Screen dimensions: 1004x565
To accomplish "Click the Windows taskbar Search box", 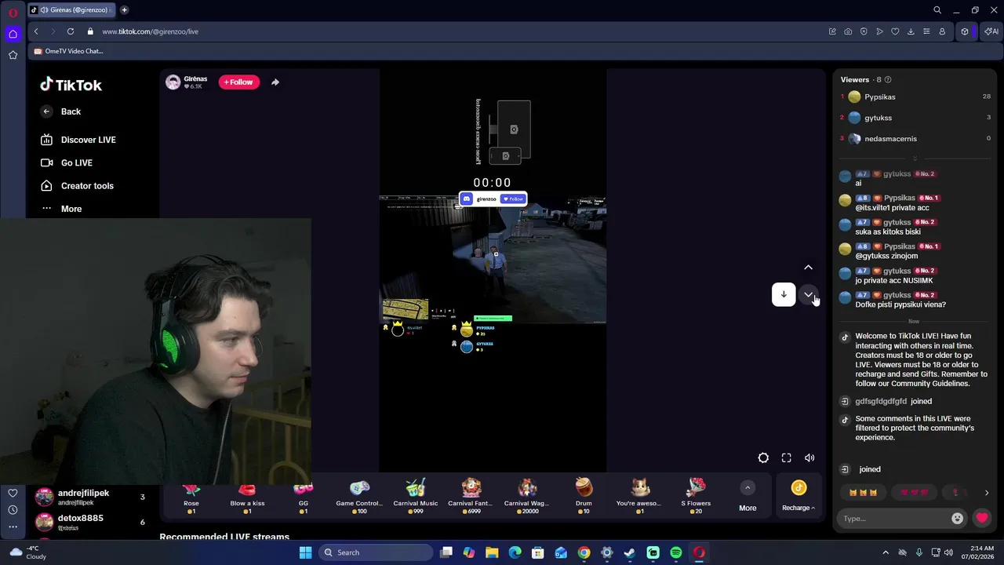I will pos(376,552).
